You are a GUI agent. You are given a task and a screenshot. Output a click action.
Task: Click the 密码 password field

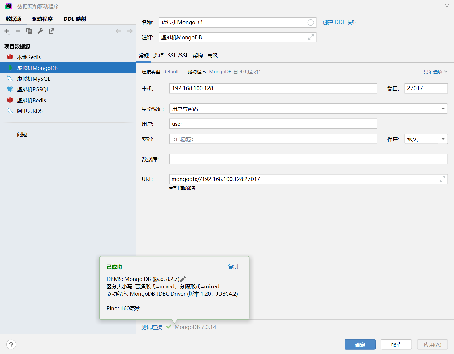(x=273, y=139)
